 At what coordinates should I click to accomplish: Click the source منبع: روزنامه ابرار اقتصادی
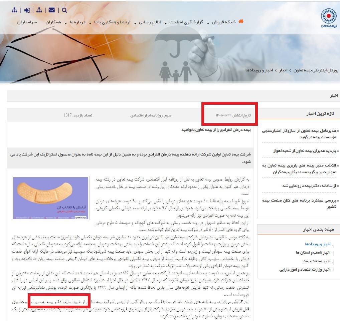tap(151, 115)
